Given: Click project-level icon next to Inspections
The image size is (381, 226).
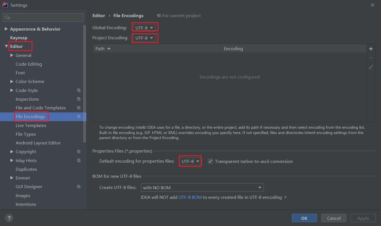Looking at the screenshot, I should click(79, 99).
